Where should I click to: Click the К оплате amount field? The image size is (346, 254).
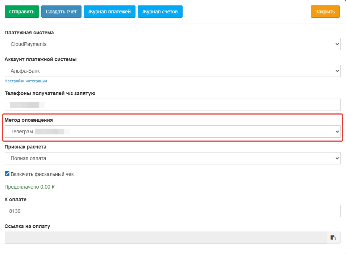click(x=172, y=211)
